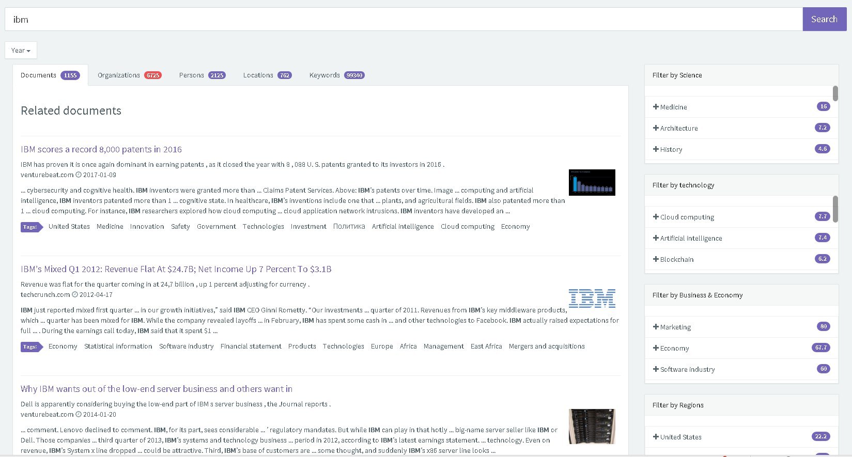Click the Tags label under patents article
Image resolution: width=852 pixels, height=457 pixels.
(x=32, y=227)
